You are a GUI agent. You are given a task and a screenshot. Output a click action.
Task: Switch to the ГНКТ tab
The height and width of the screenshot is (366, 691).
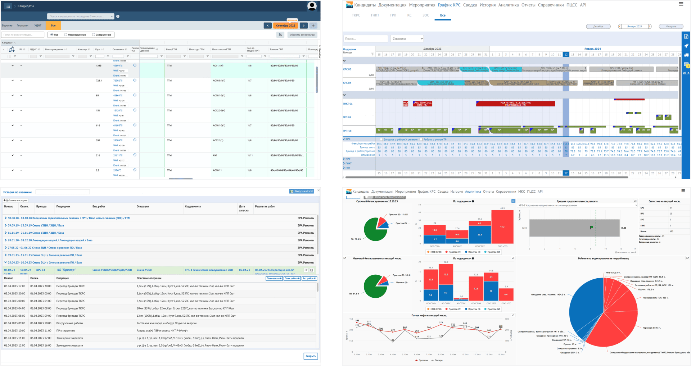pyautogui.click(x=375, y=15)
